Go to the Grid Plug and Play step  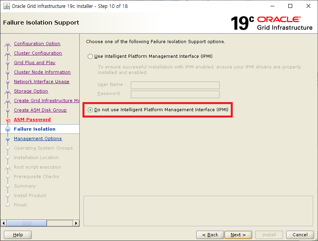tap(34, 63)
